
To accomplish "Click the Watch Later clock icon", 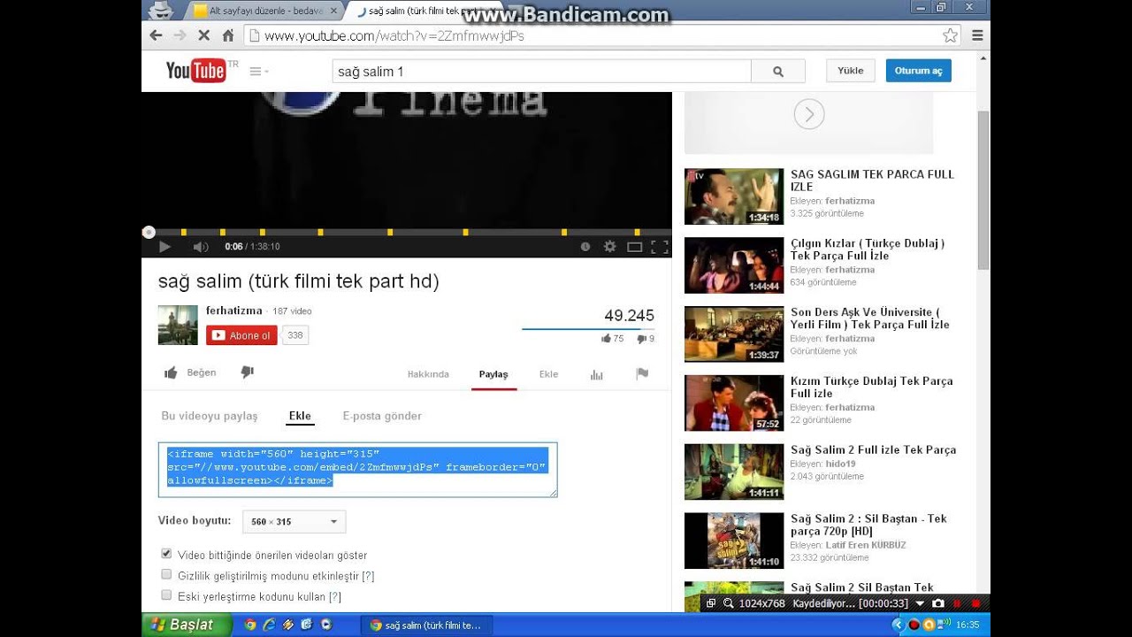I will [x=585, y=247].
